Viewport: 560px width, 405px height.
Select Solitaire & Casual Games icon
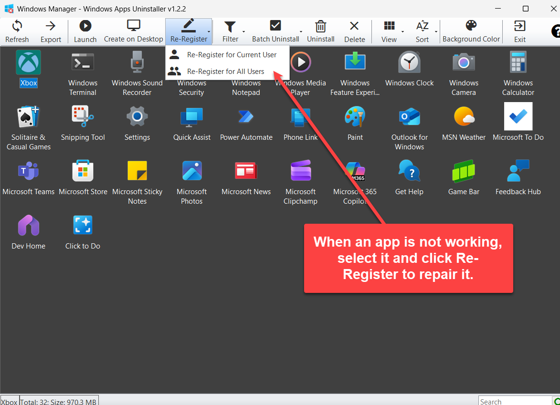tap(29, 116)
